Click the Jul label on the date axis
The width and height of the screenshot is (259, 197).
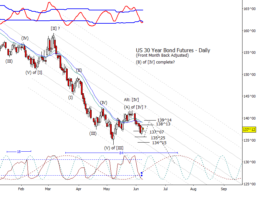(165, 189)
